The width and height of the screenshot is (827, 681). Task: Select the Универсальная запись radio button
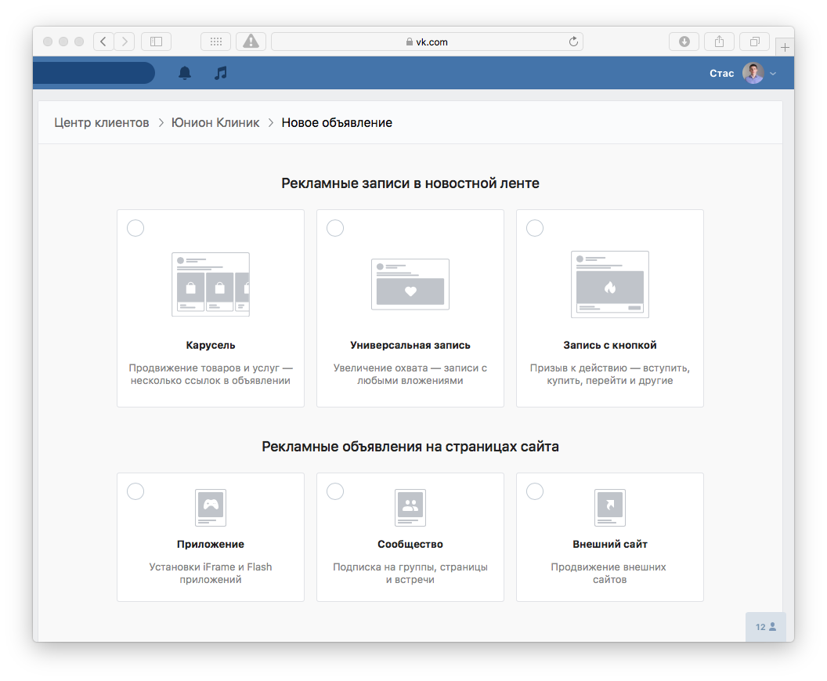click(335, 228)
